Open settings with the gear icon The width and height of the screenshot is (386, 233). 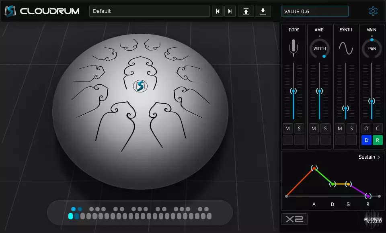(x=373, y=11)
